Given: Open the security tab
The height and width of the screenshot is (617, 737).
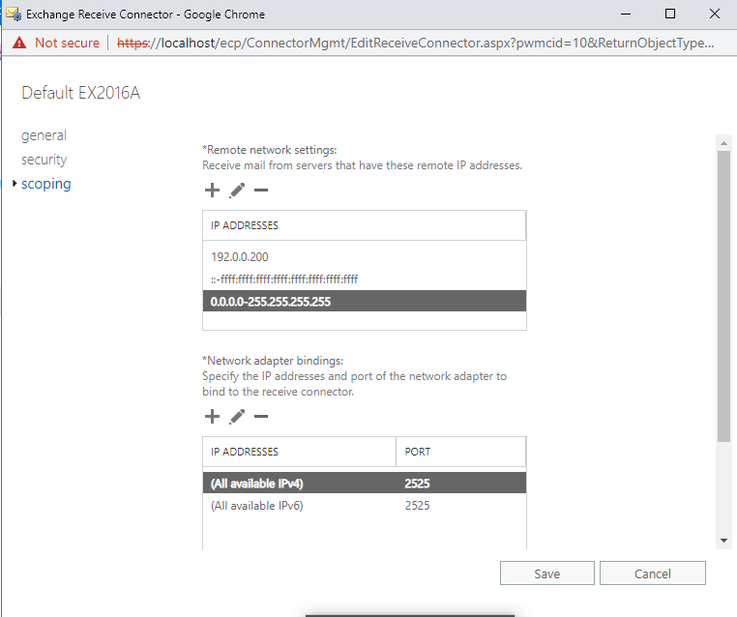Looking at the screenshot, I should tap(44, 160).
